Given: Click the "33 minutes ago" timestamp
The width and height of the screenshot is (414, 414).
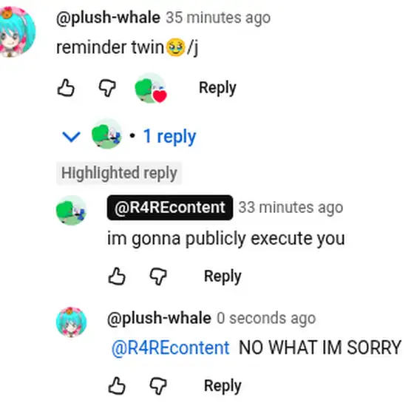Looking at the screenshot, I should pyautogui.click(x=291, y=208).
